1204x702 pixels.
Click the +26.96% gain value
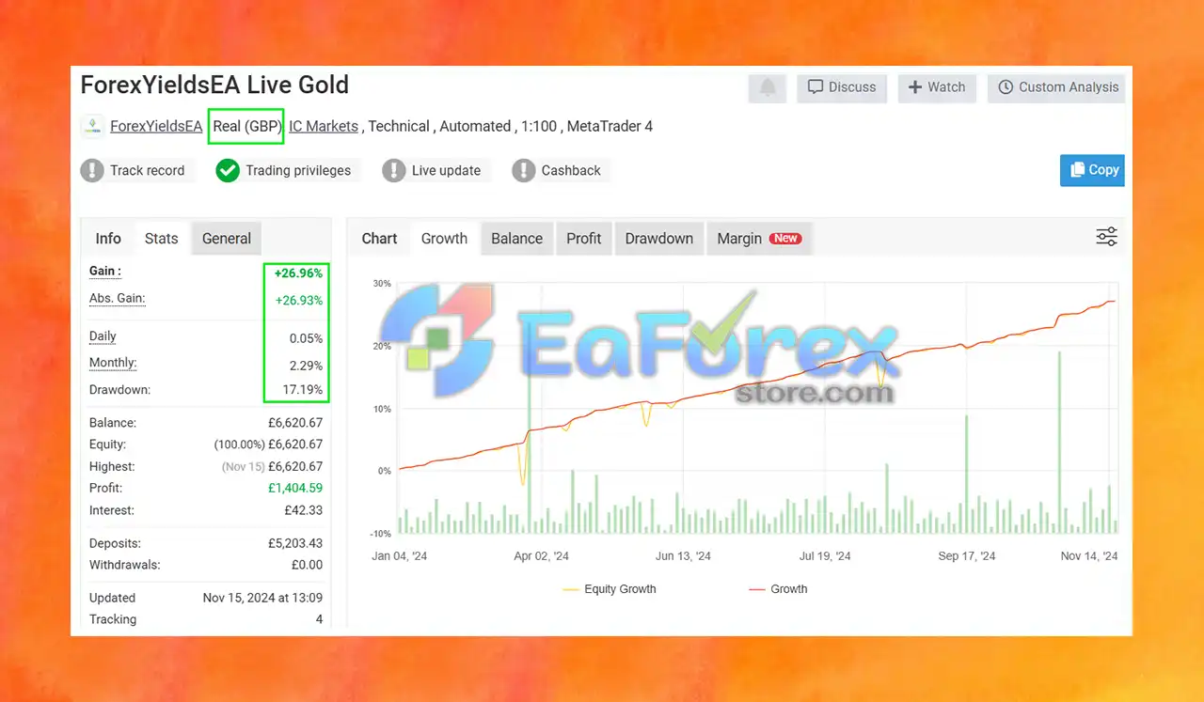coord(298,273)
